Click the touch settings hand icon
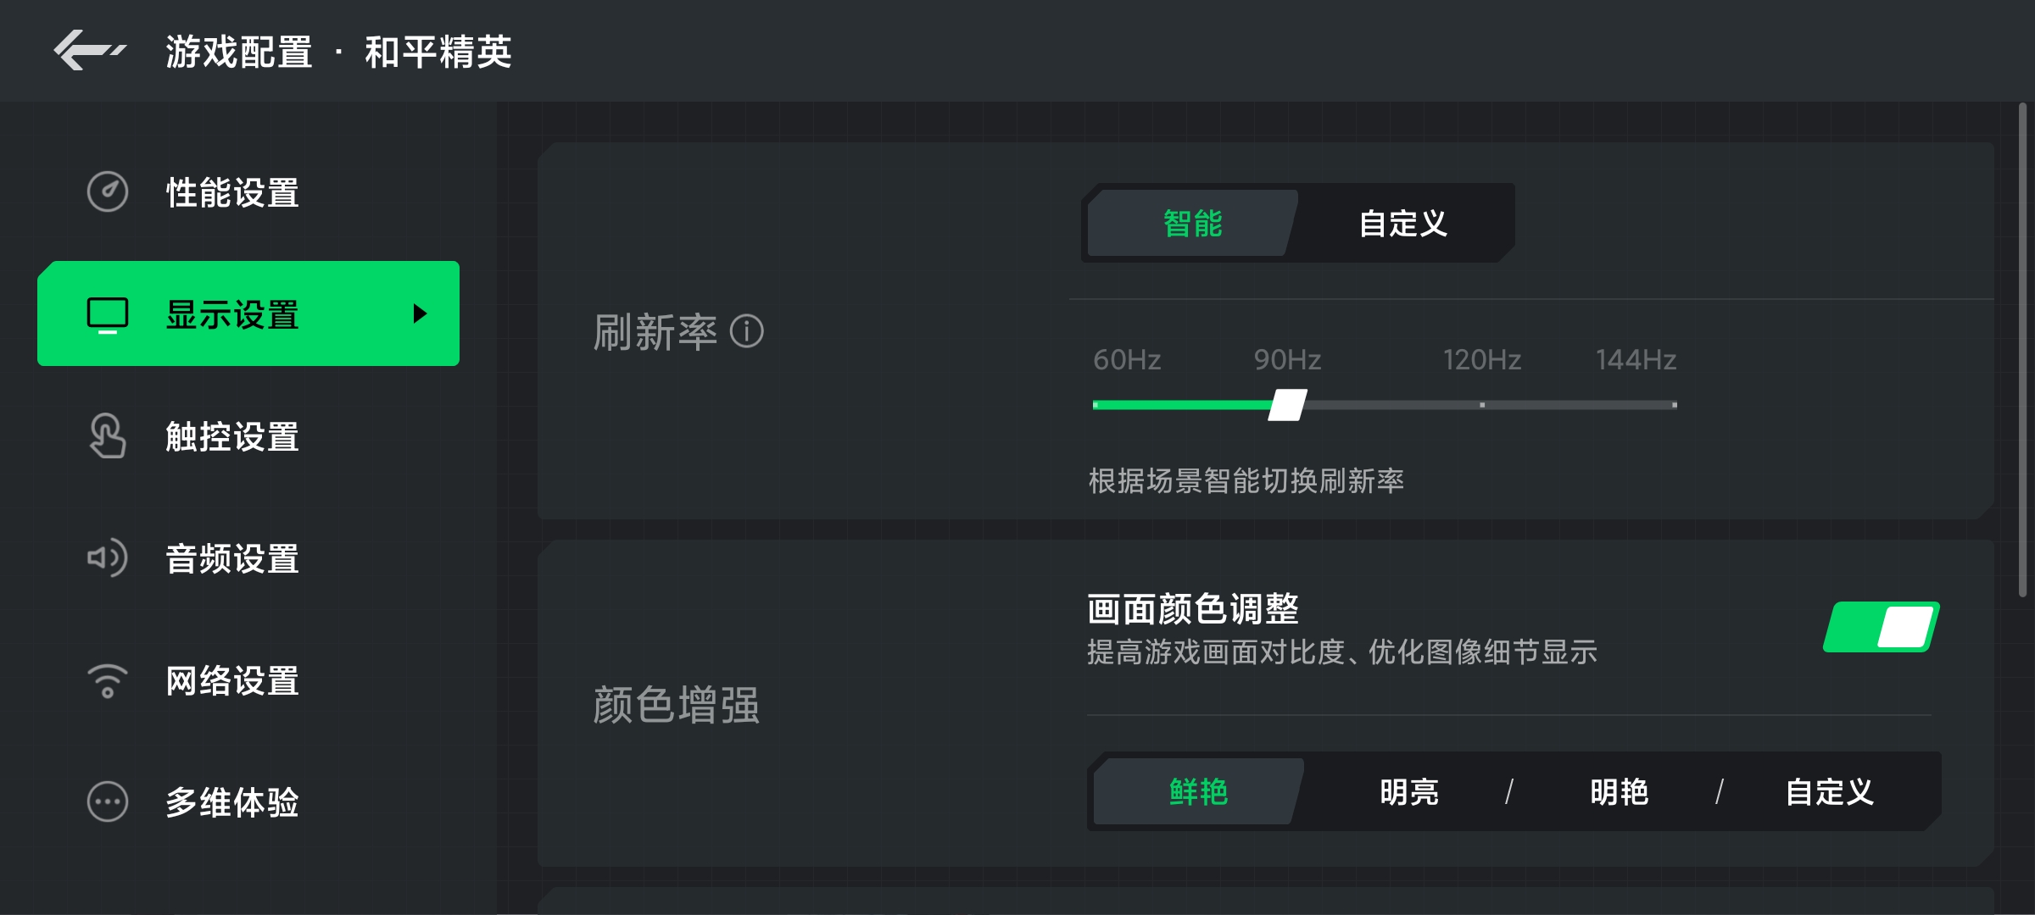 108,436
